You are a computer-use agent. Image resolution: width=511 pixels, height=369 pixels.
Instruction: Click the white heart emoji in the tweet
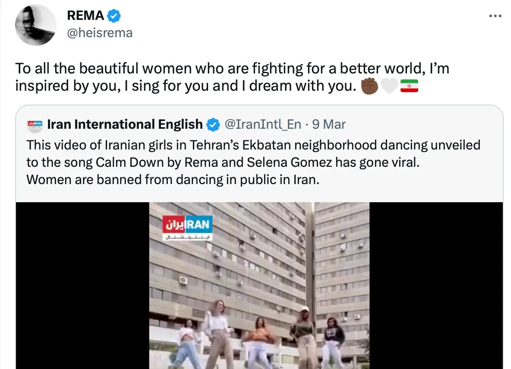pos(389,86)
